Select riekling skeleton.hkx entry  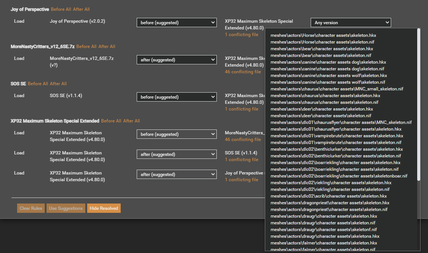[x=331, y=183]
